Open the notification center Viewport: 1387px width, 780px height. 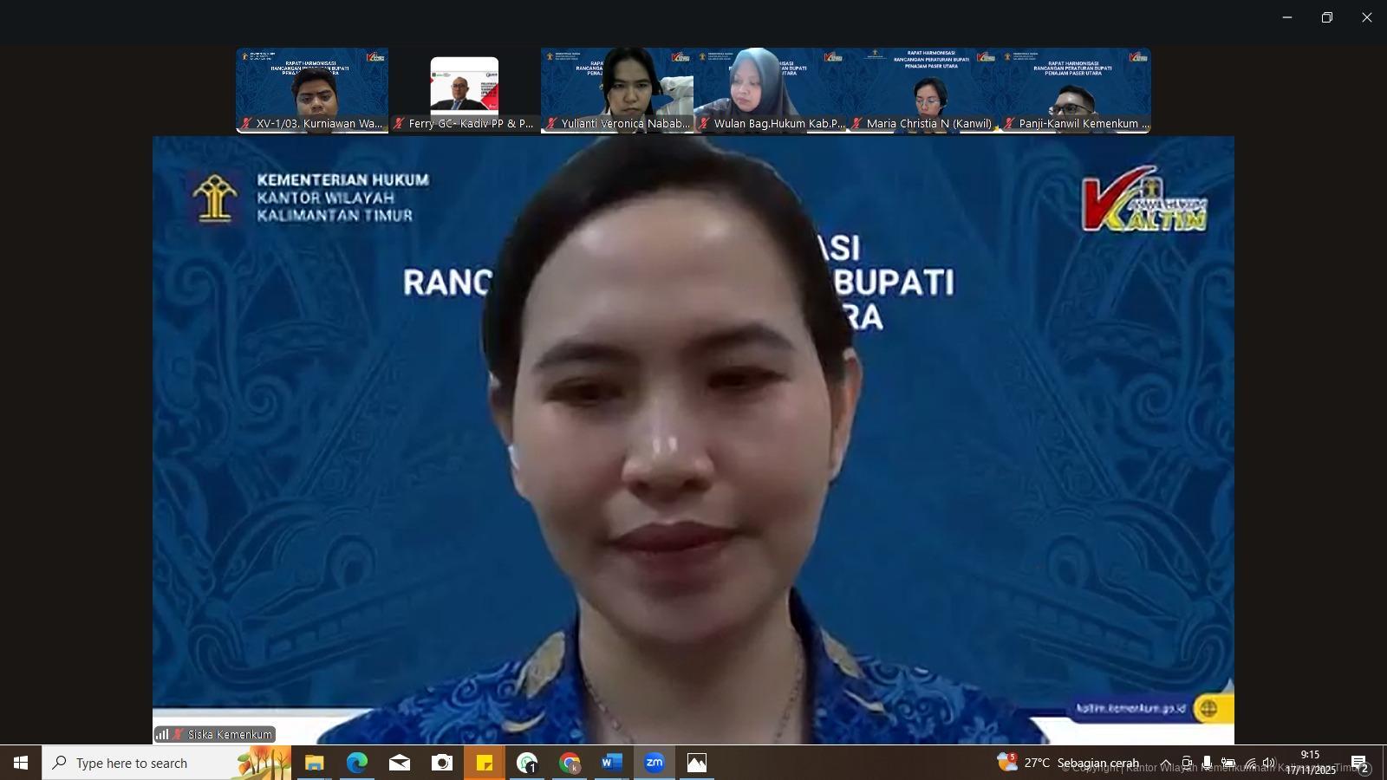1358,763
